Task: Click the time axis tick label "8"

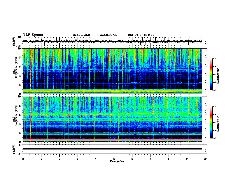Action: coord(169,159)
